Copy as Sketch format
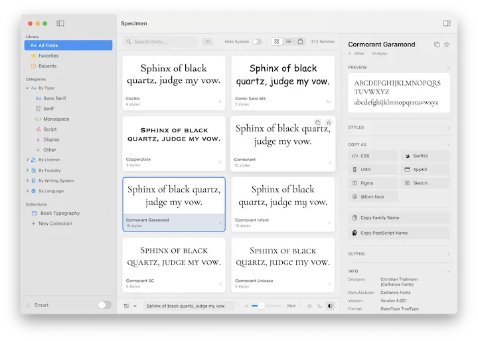The image size is (478, 341). tap(425, 183)
